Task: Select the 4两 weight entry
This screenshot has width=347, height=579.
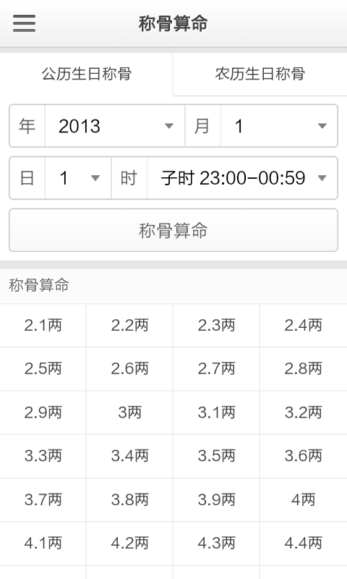Action: tap(304, 499)
